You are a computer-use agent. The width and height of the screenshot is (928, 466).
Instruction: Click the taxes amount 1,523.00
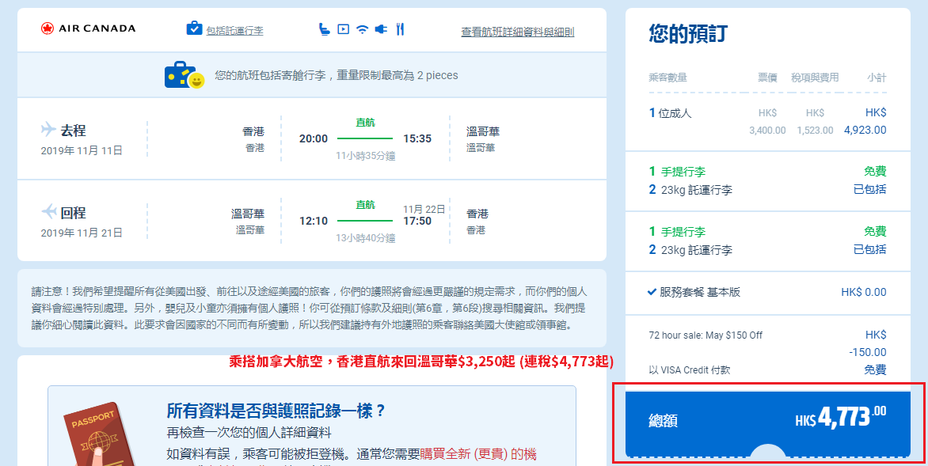point(815,130)
